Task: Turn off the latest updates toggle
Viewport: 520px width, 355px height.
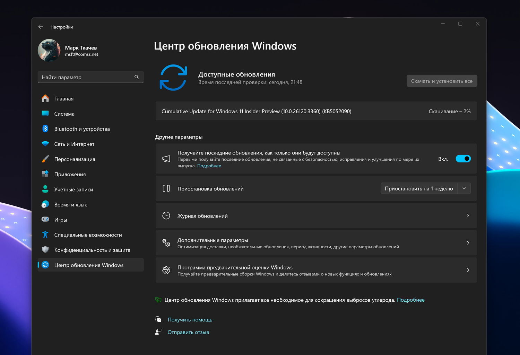Action: pyautogui.click(x=463, y=159)
